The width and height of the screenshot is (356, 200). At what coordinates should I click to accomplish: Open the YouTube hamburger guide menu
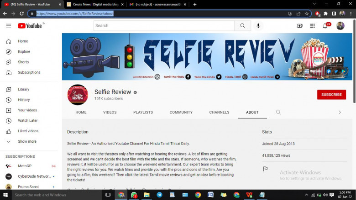click(9, 26)
